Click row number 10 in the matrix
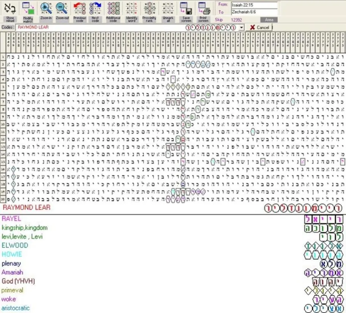 (3, 124)
